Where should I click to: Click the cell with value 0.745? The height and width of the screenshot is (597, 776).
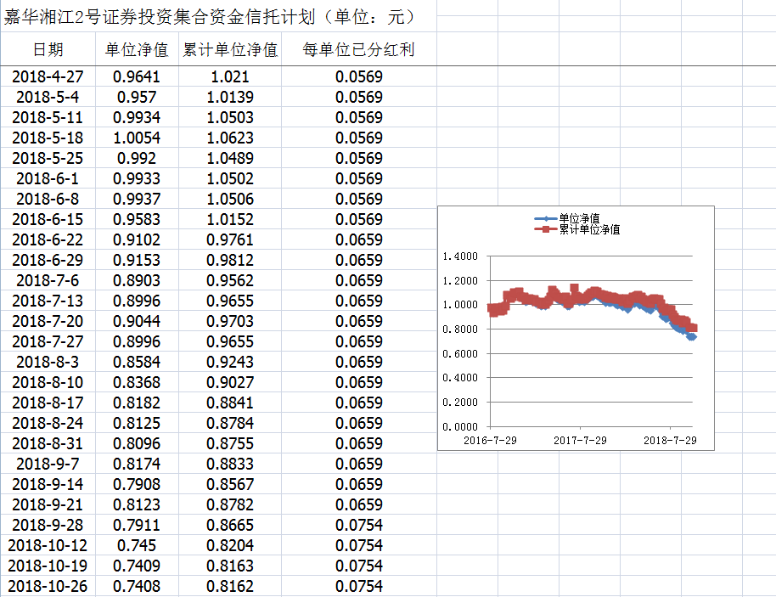coord(137,544)
